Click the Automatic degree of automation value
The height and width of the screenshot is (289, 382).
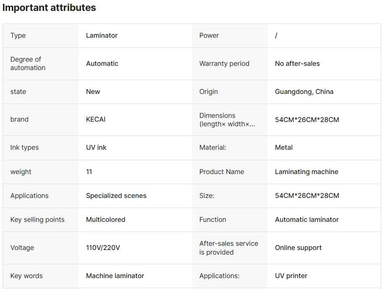pyautogui.click(x=102, y=64)
